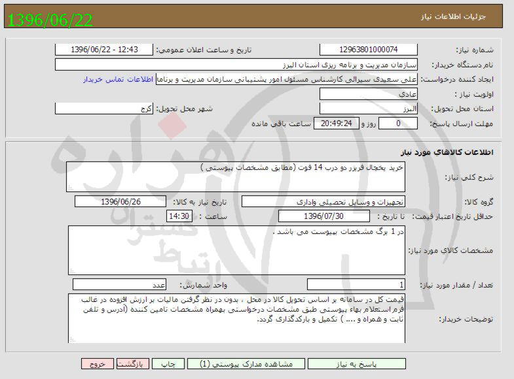Image resolution: width=514 pixels, height=379 pixels.
Task: Click the پاسخ به نیاز button
Action: click(x=357, y=364)
